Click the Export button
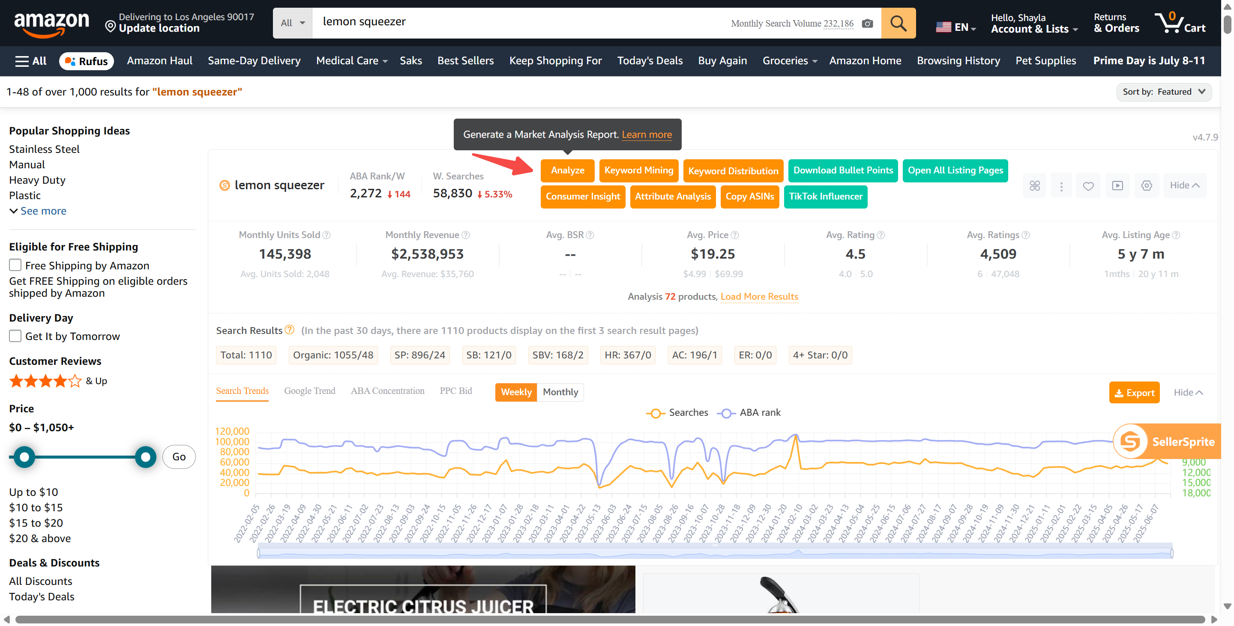Image resolution: width=1234 pixels, height=626 pixels. coord(1134,393)
